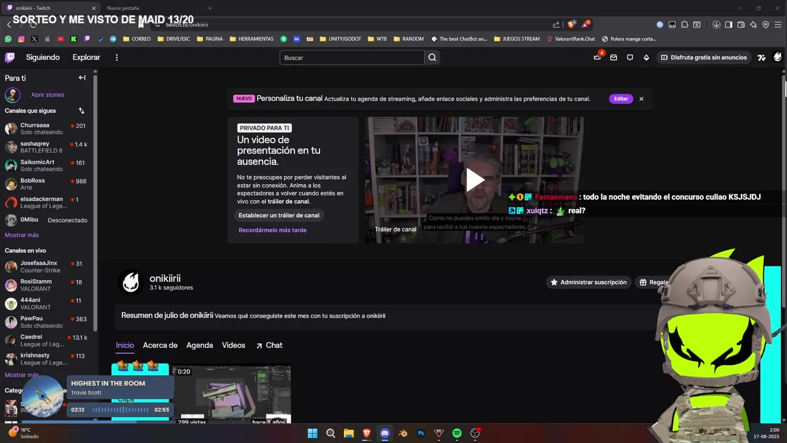The width and height of the screenshot is (787, 443).
Task: Open the Telegram bookmark icon
Action: click(113, 39)
